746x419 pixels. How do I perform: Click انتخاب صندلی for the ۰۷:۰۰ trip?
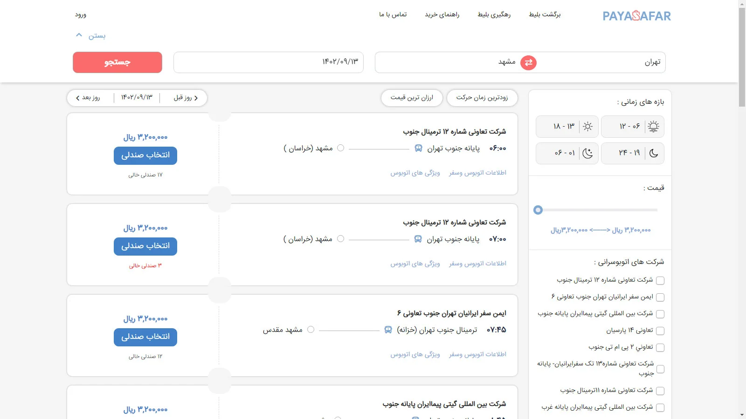pos(145,246)
